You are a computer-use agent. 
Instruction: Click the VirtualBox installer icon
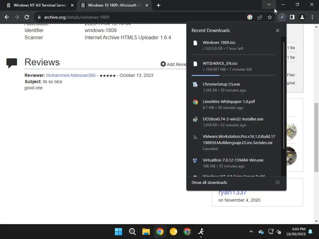195,161
